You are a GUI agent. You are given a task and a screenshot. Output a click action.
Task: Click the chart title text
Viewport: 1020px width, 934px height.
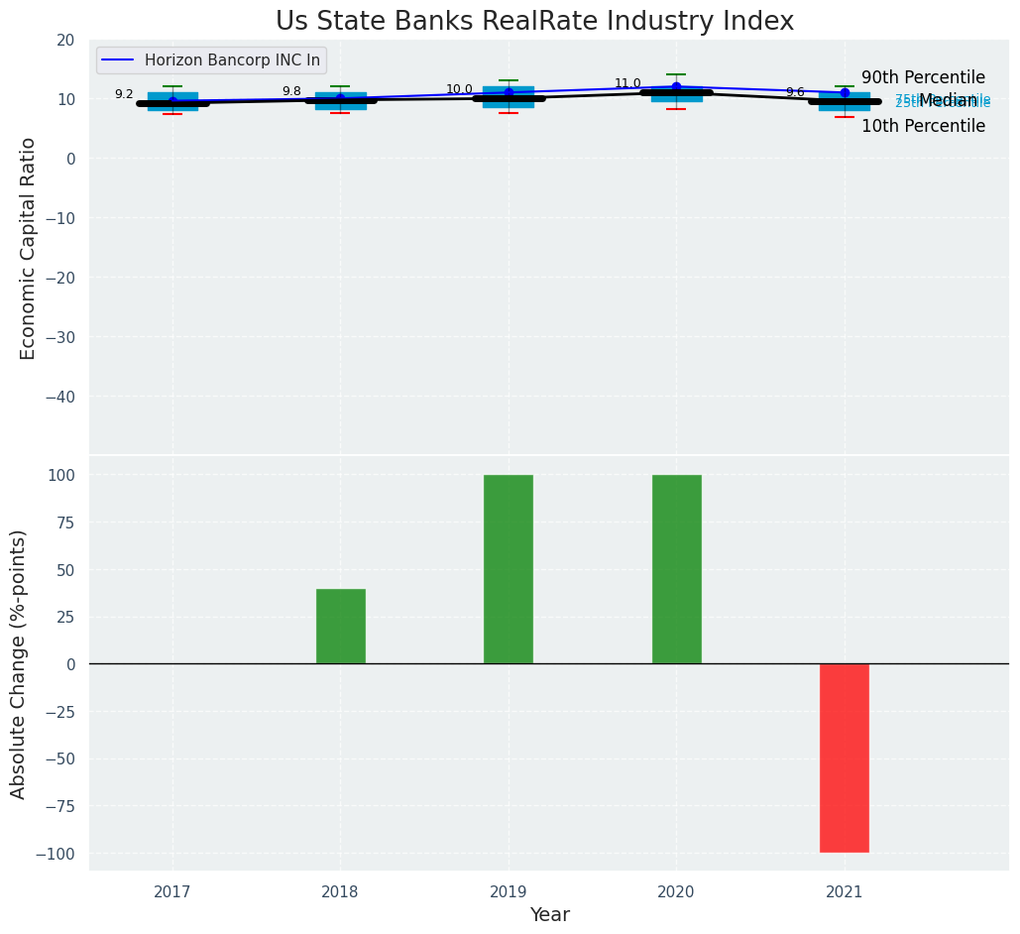pyautogui.click(x=534, y=22)
